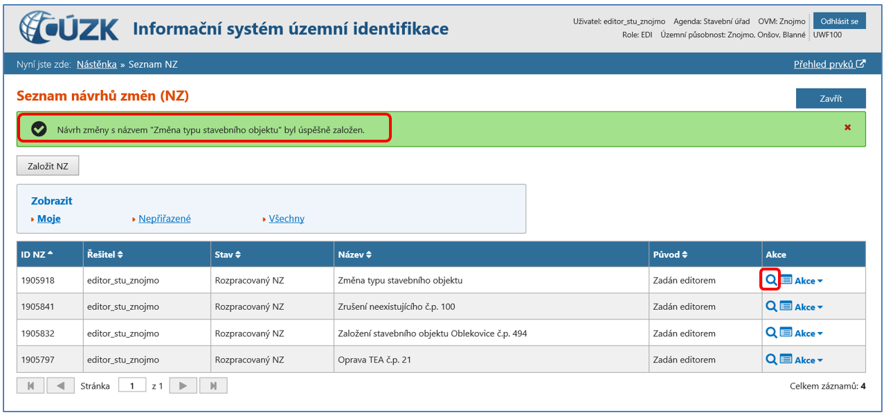Sort table by Název column header
Image resolution: width=886 pixels, height=415 pixels.
[355, 255]
